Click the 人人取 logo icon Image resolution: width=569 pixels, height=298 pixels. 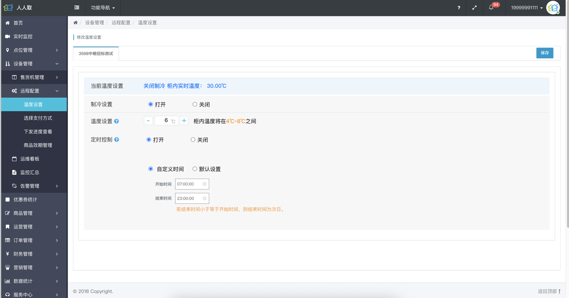point(8,7)
